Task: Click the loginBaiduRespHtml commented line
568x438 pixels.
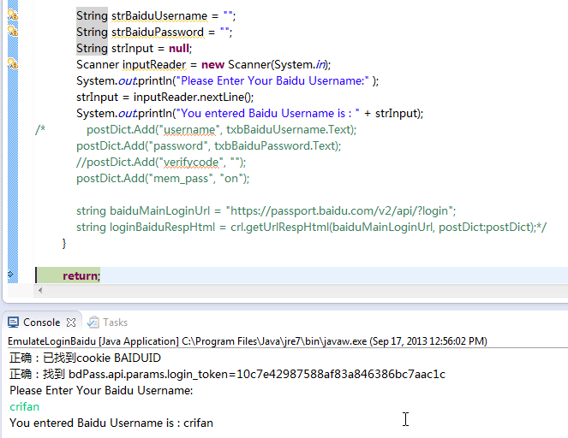Action: pyautogui.click(x=311, y=228)
